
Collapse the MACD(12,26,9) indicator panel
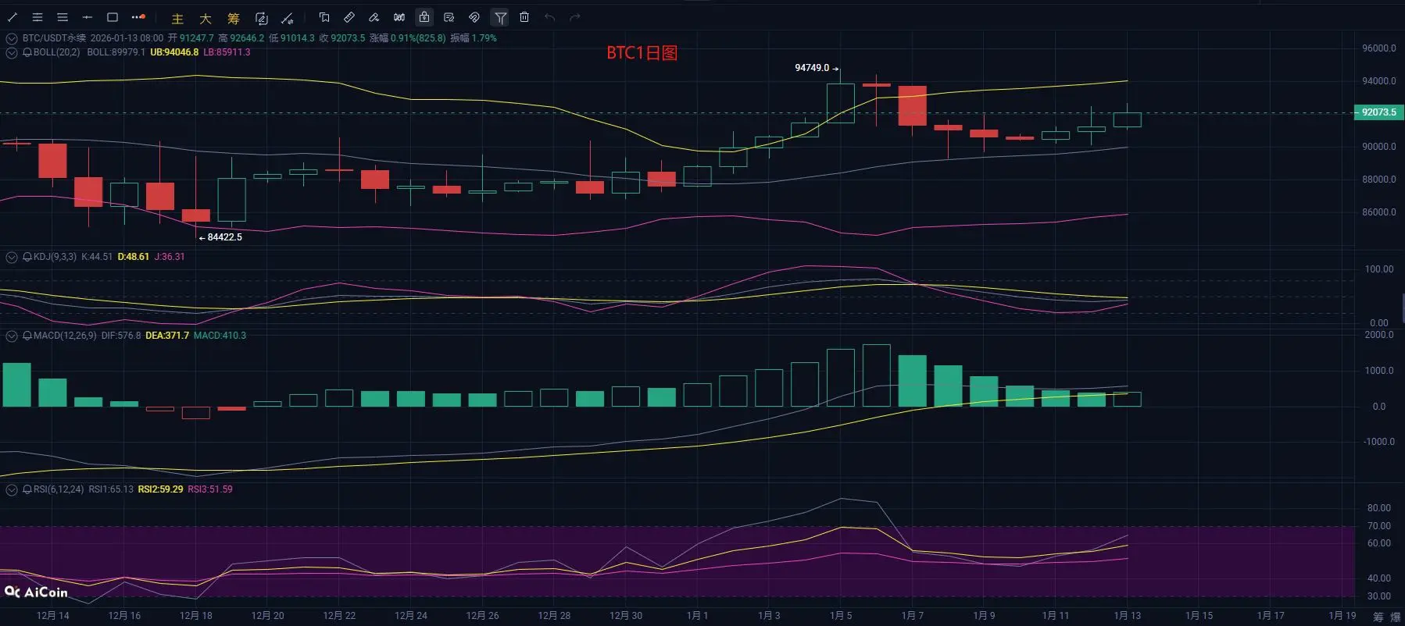pos(12,336)
